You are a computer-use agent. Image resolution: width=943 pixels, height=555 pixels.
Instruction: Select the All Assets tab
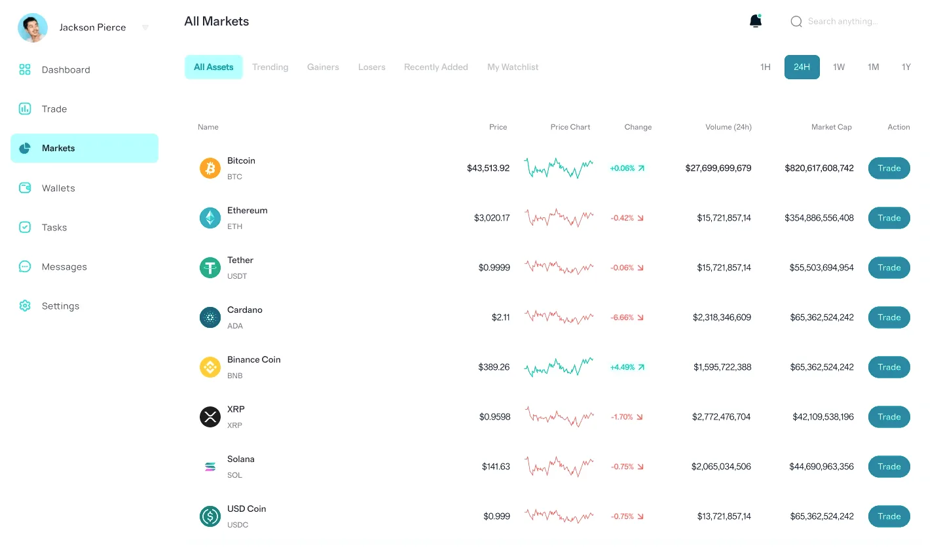tap(213, 67)
